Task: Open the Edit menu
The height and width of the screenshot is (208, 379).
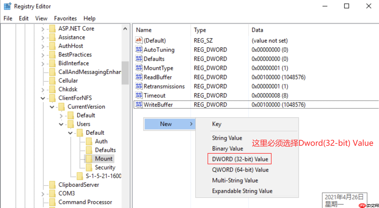Action: pyautogui.click(x=24, y=18)
